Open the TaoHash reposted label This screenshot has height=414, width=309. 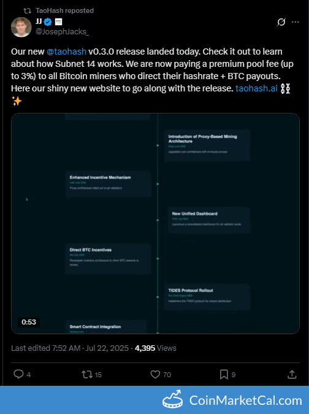[64, 10]
